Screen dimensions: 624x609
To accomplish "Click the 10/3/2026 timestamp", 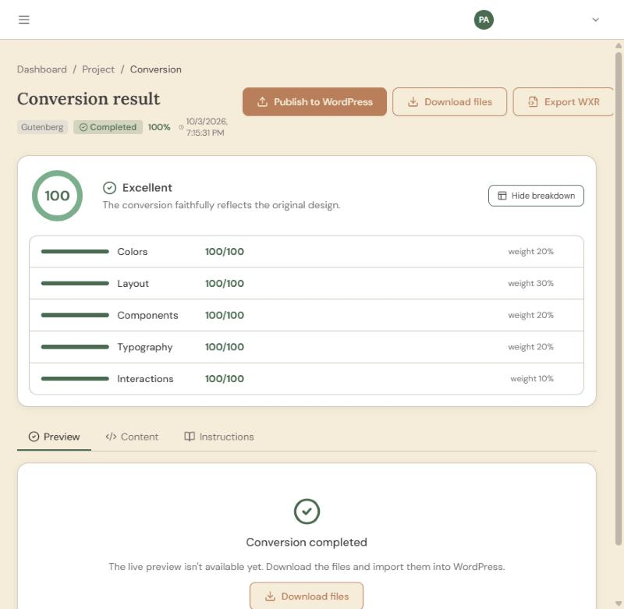I will (x=207, y=127).
